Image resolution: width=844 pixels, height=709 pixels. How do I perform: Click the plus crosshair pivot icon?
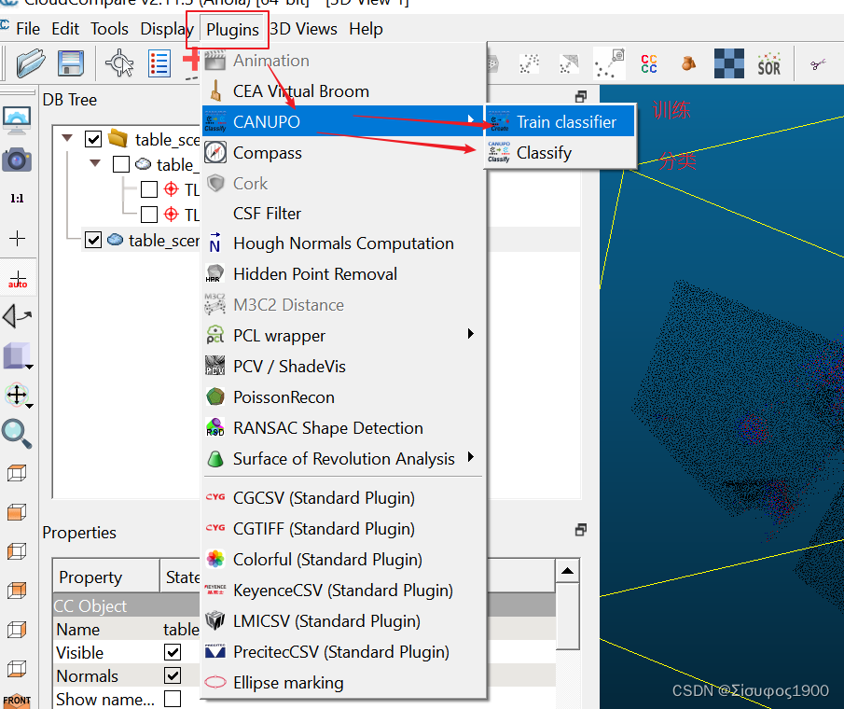coord(17,238)
